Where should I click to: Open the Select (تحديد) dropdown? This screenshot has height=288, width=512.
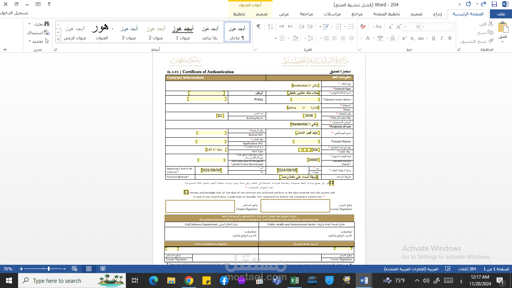[x=39, y=41]
